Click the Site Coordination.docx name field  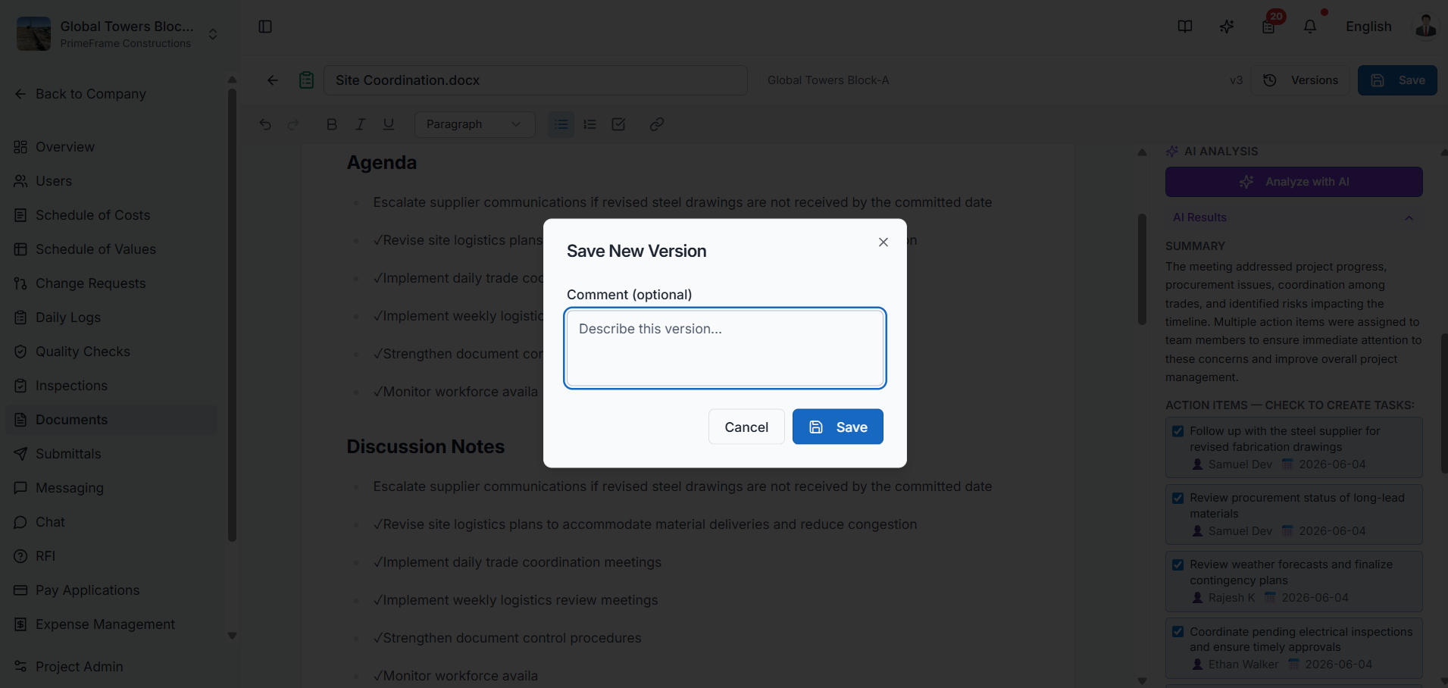point(536,80)
